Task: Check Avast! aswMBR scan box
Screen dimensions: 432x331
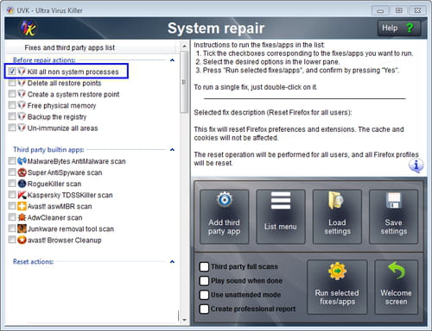Action: pyautogui.click(x=12, y=206)
